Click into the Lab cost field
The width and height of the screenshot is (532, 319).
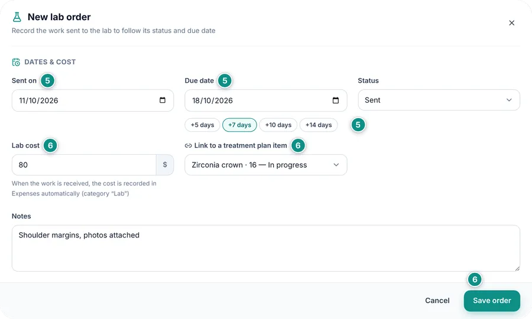point(84,165)
